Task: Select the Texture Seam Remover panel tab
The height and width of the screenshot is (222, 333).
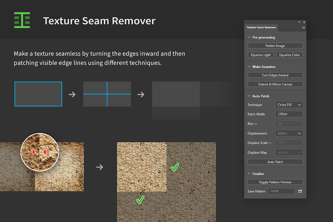Action: click(261, 27)
